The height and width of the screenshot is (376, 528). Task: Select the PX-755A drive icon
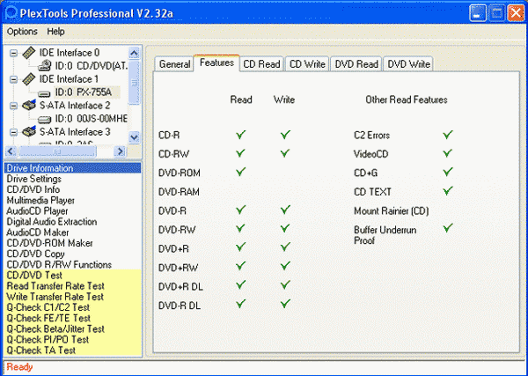click(44, 92)
